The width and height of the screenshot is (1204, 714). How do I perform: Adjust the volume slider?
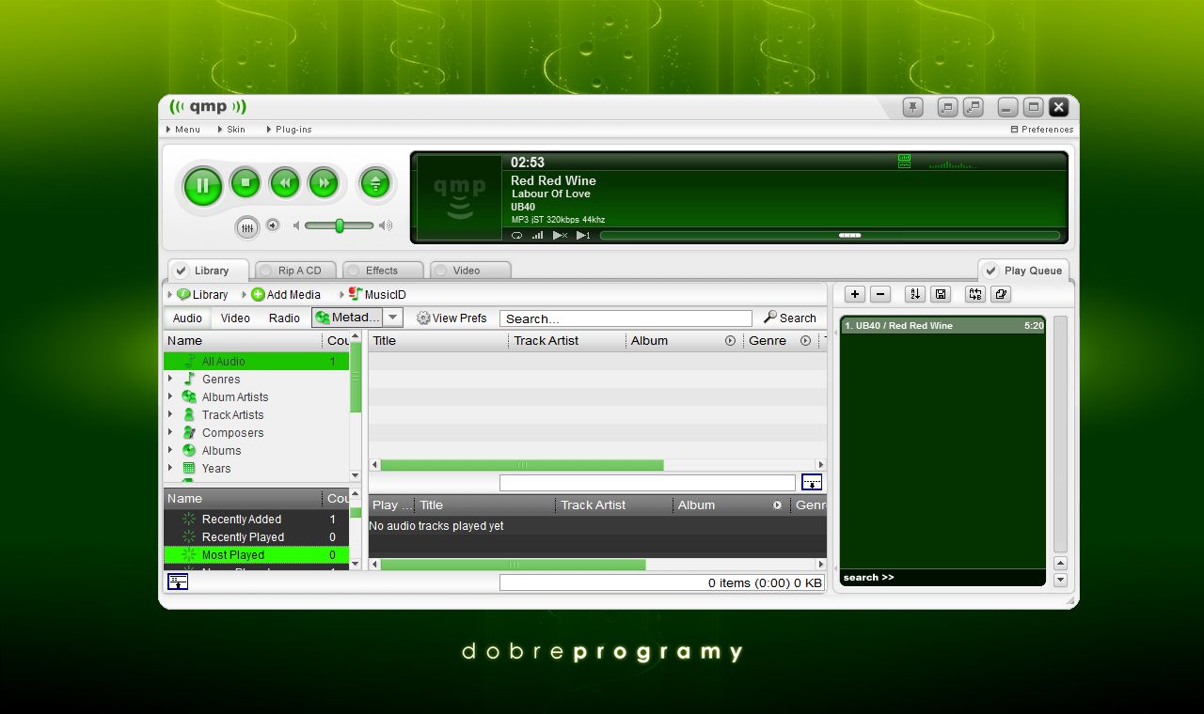[x=340, y=225]
